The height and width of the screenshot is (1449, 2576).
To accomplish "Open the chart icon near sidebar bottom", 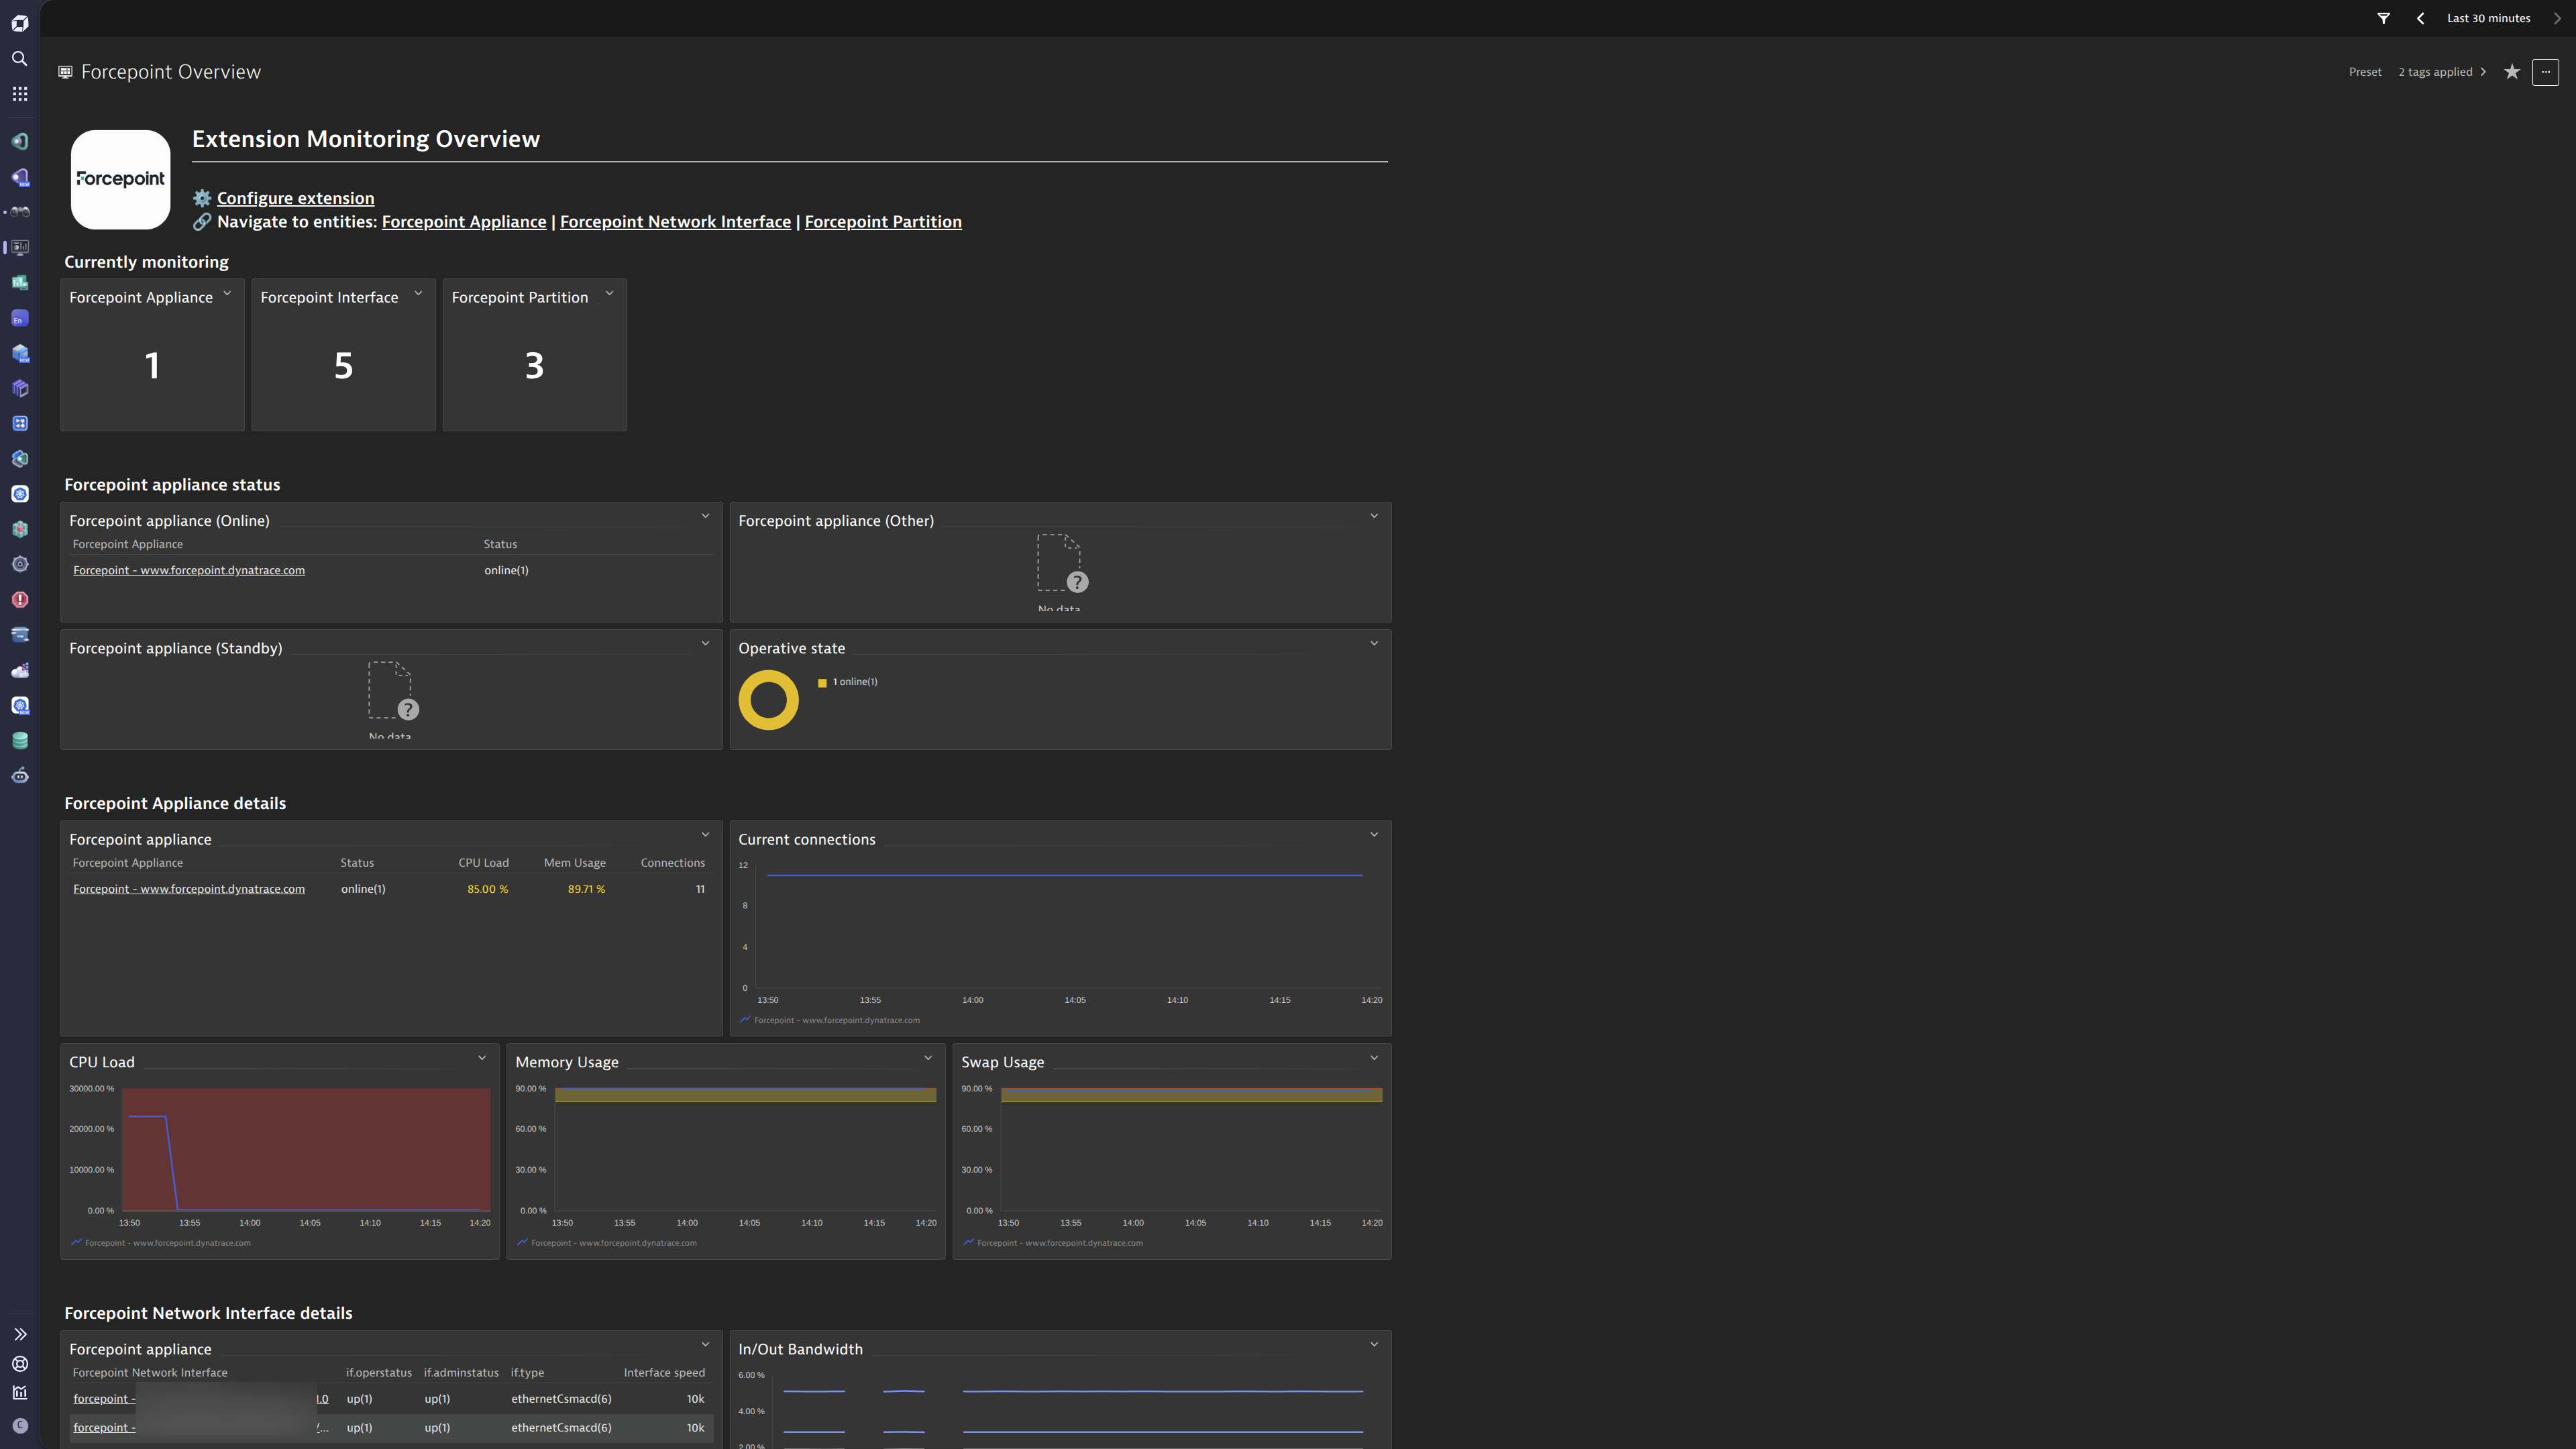I will [20, 1393].
